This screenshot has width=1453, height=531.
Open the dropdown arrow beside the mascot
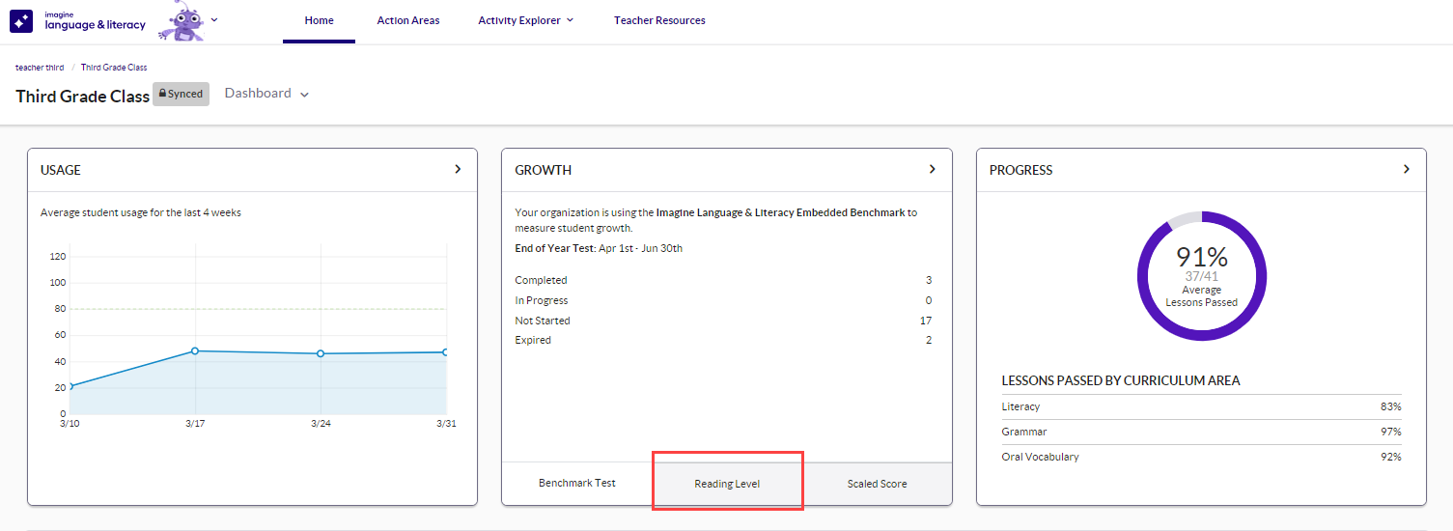coord(214,19)
